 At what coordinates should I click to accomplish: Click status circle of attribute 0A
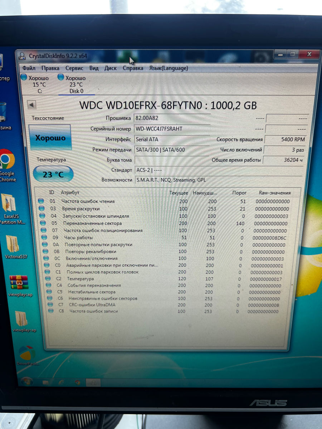click(x=45, y=245)
